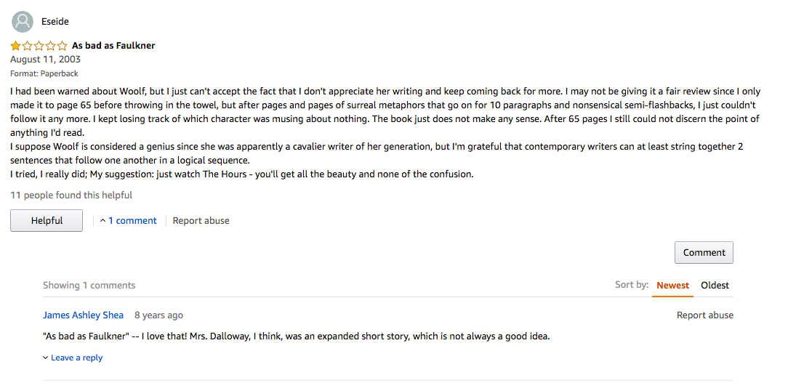
Task: Click Eseide's profile avatar icon
Action: (23, 22)
